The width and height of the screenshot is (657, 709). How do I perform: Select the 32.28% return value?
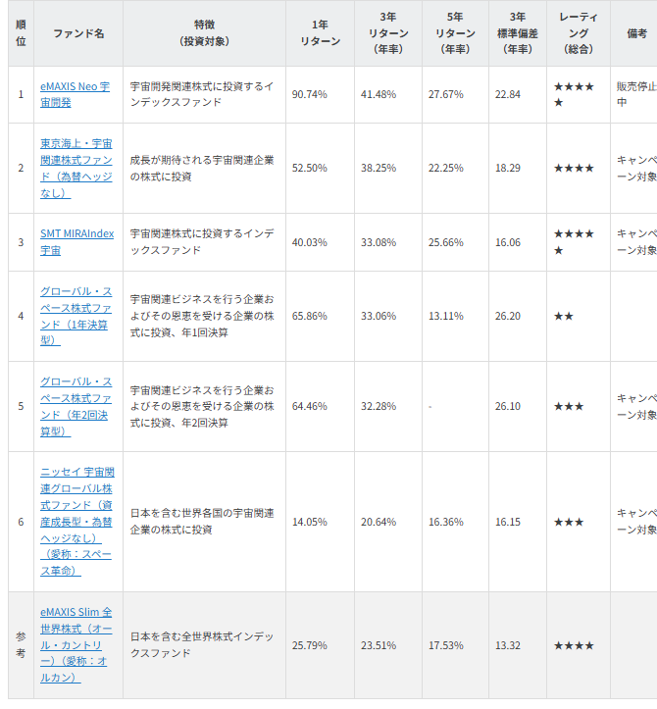(x=379, y=406)
